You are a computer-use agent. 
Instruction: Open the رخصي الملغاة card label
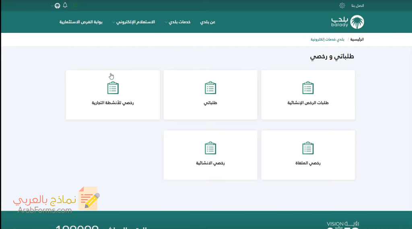pos(308,163)
